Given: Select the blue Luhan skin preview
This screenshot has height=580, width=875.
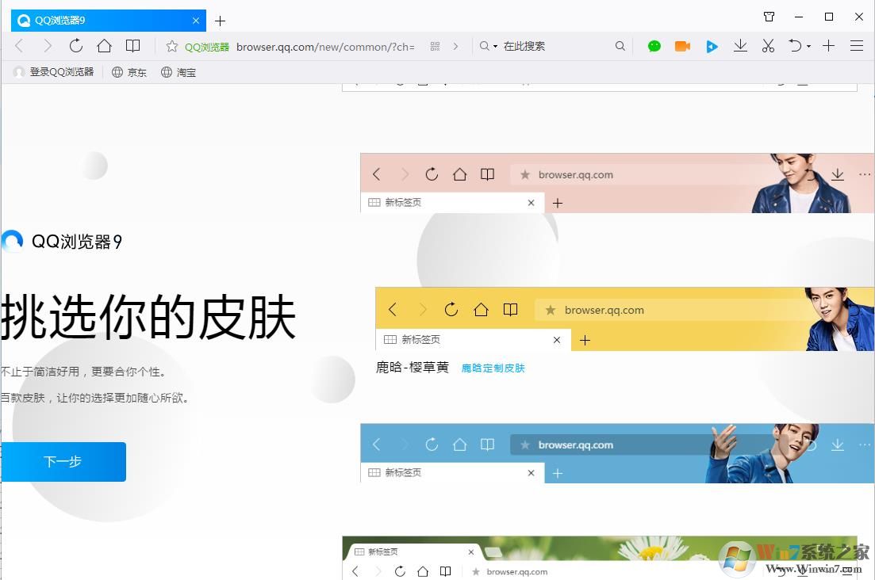Looking at the screenshot, I should (617, 453).
